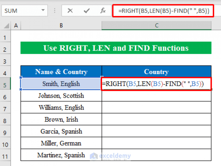Select row 3 header

(5, 60)
